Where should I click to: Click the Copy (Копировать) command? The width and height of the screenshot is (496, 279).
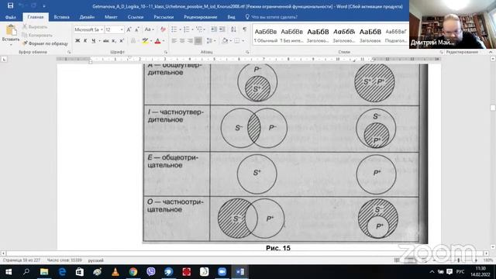tap(37, 35)
